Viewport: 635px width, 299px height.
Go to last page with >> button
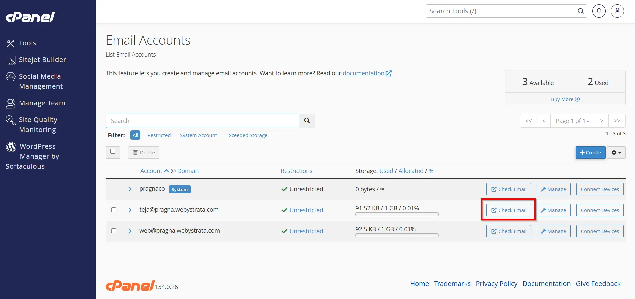coord(617,121)
